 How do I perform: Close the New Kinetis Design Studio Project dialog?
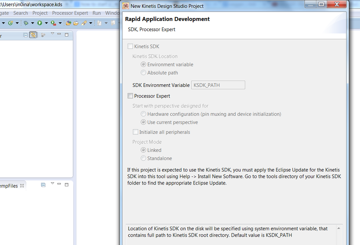point(337,4)
